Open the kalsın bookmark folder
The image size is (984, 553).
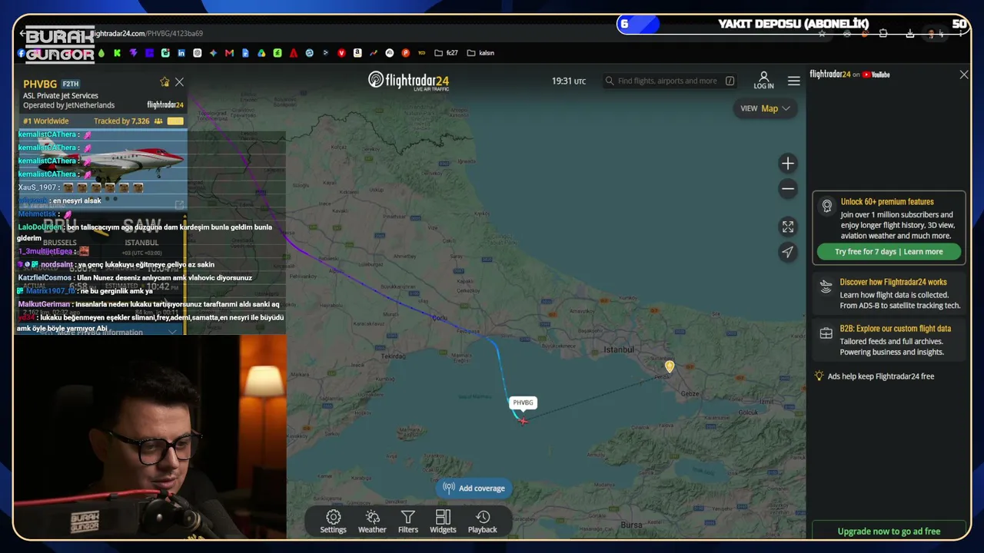pos(480,53)
